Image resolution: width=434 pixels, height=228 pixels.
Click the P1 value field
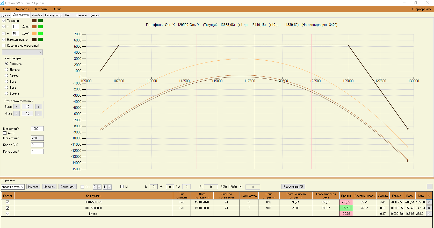[211, 187]
